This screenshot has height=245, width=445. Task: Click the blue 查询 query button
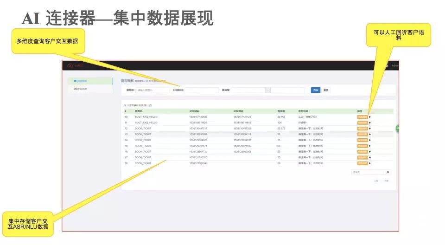[315, 90]
